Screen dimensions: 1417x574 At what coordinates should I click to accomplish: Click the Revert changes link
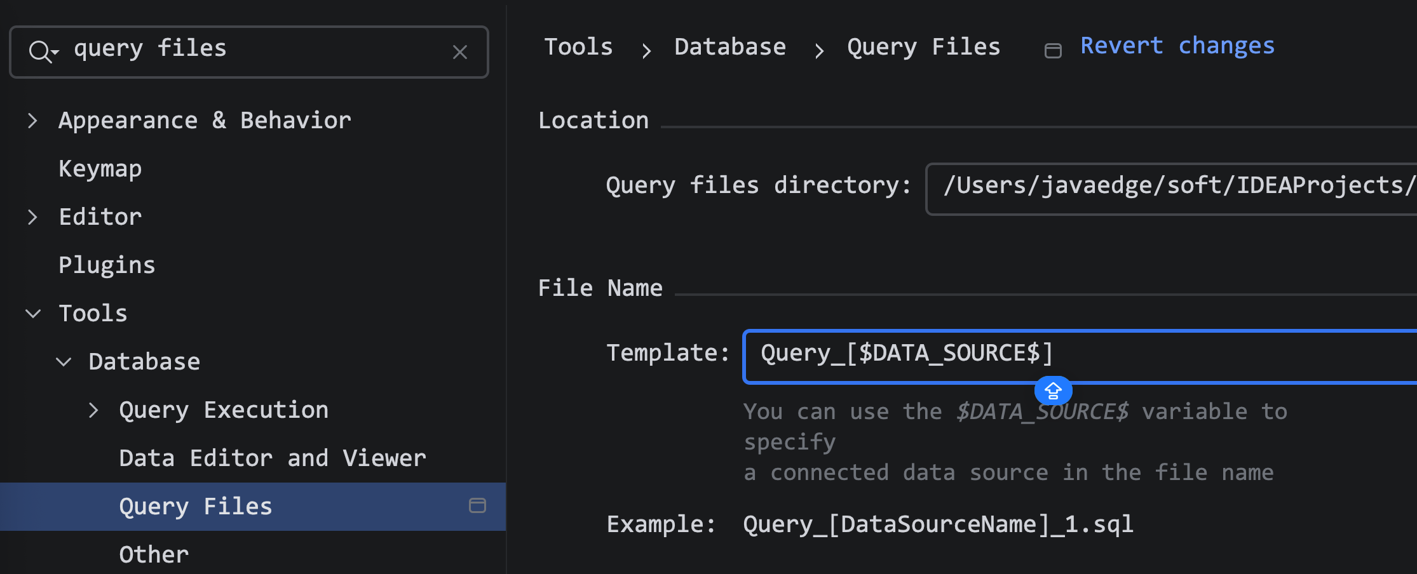click(1177, 46)
